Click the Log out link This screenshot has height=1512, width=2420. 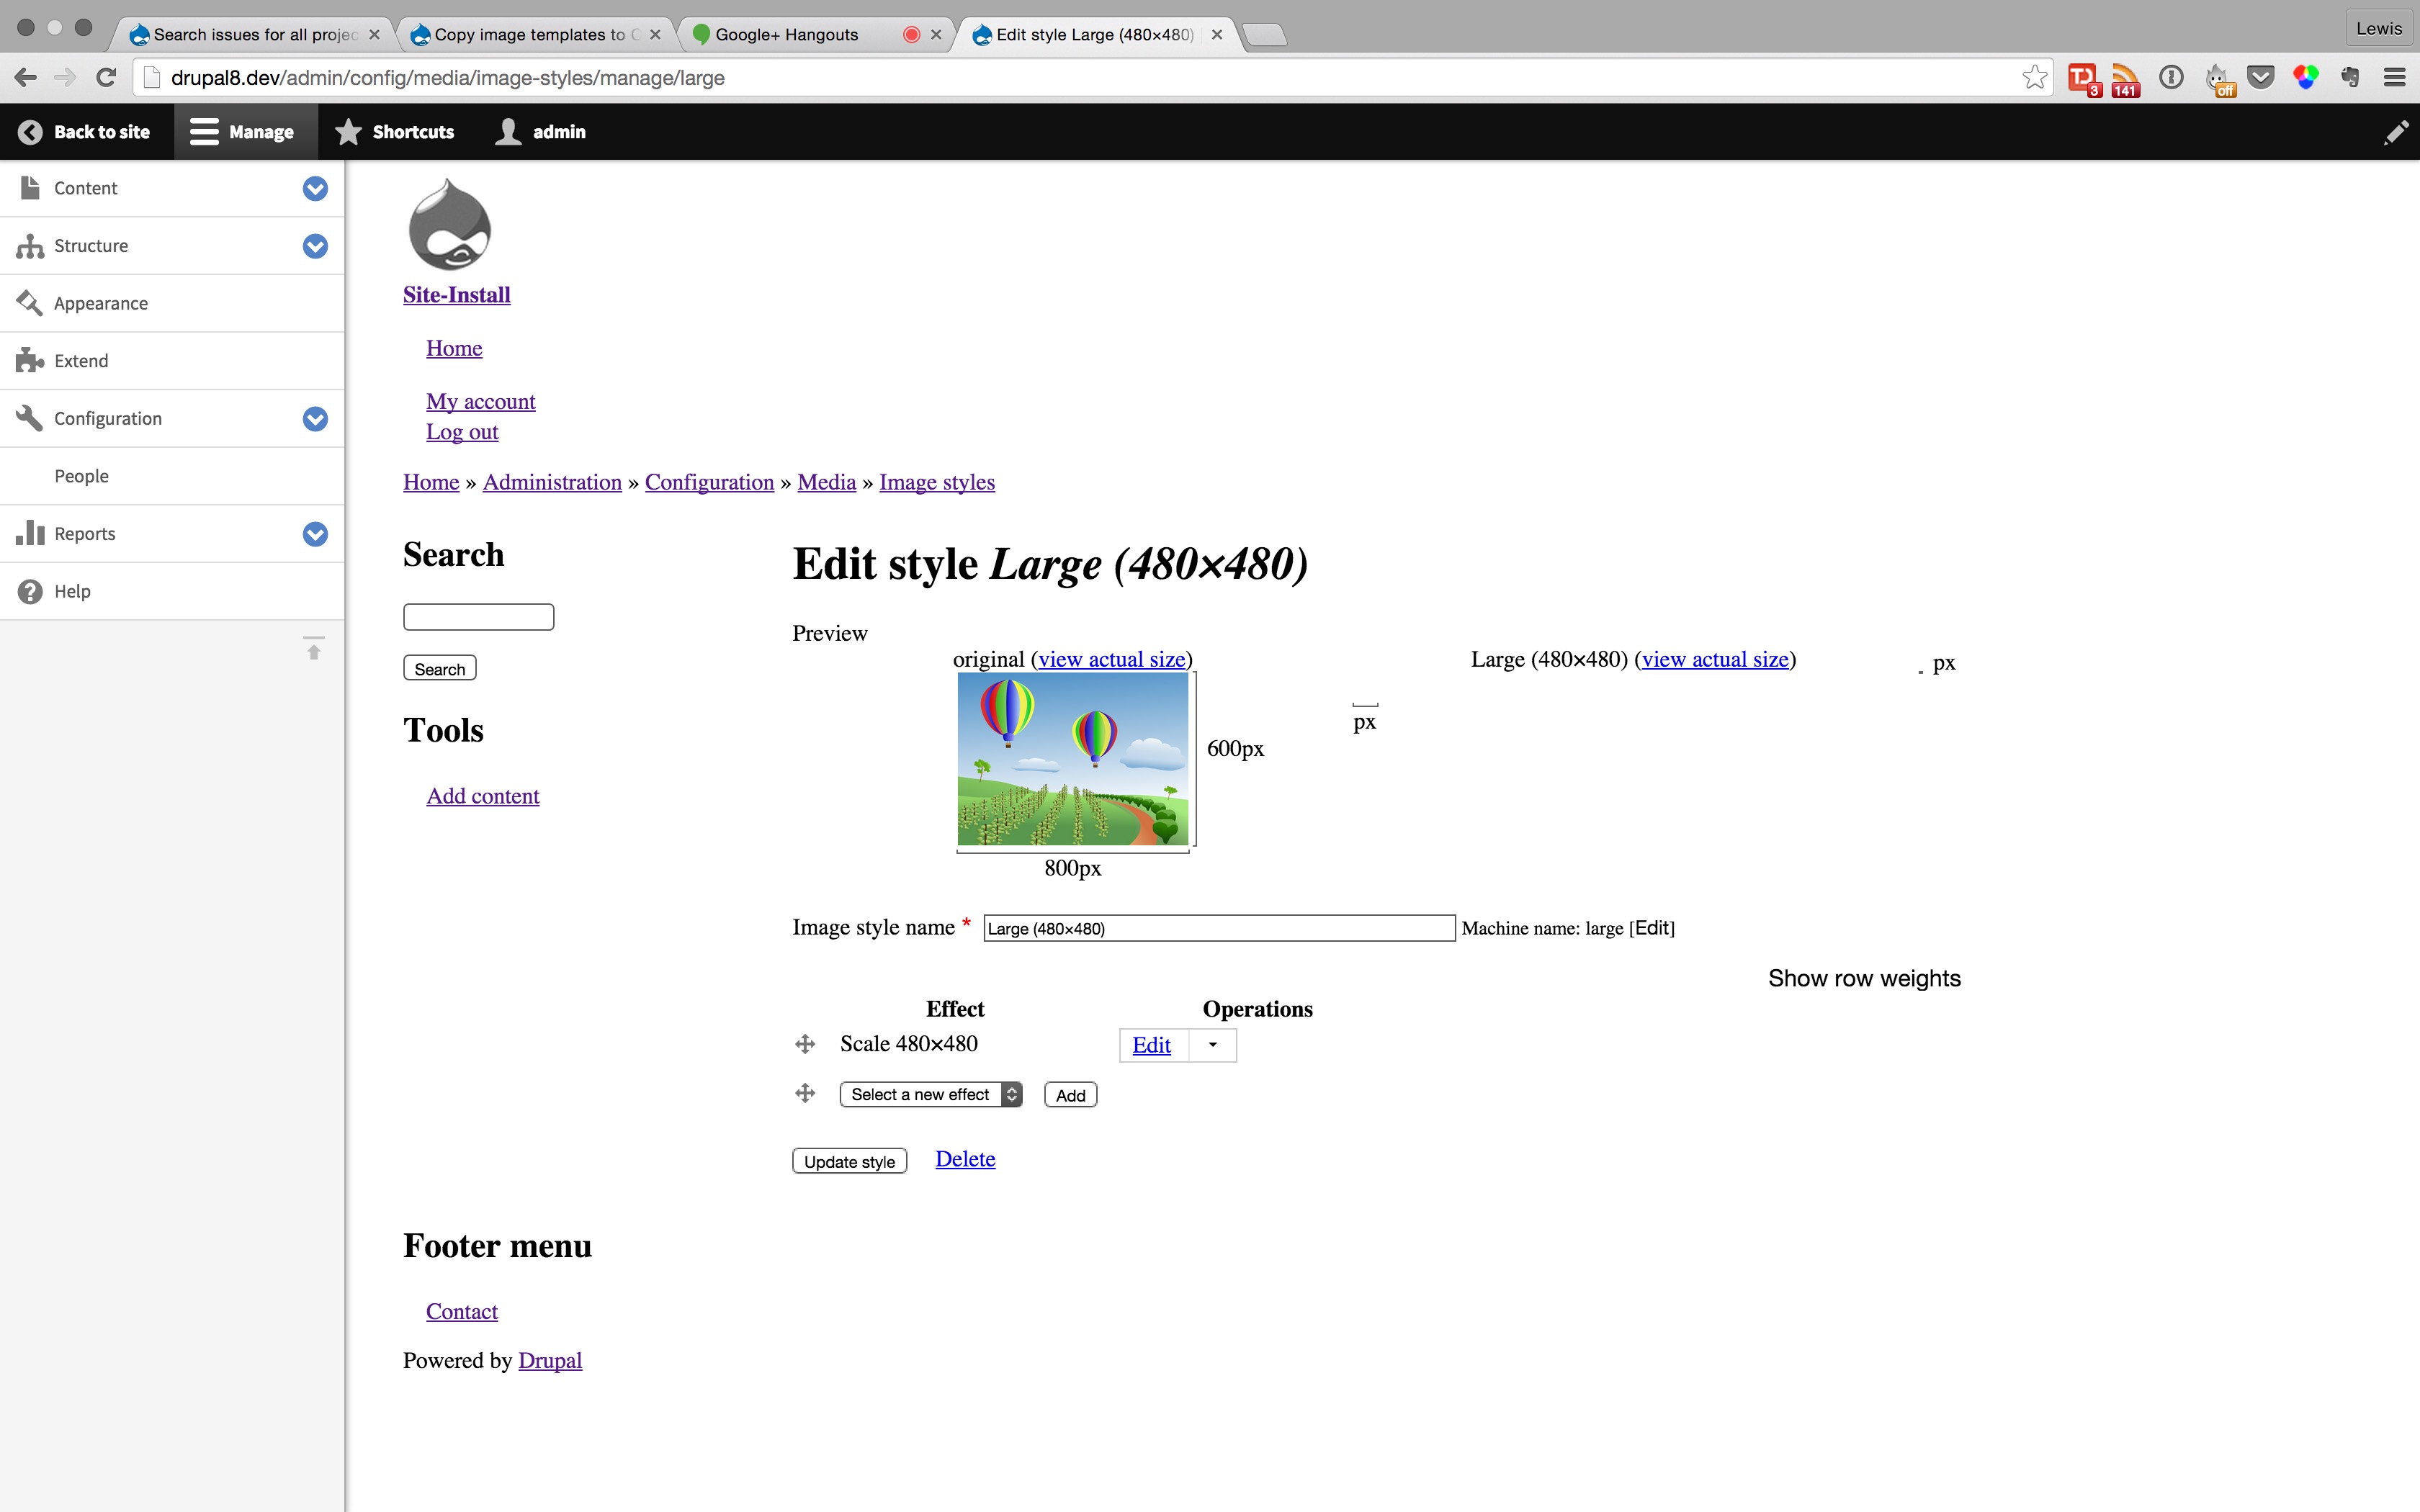[462, 432]
